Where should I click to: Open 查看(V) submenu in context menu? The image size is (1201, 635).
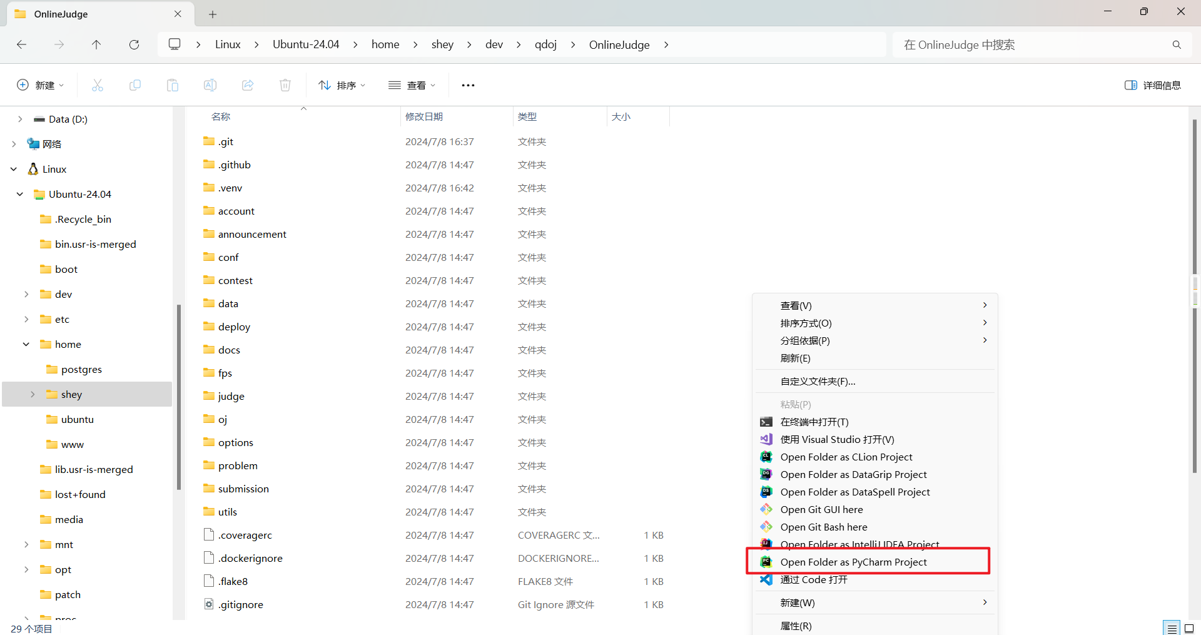point(875,306)
